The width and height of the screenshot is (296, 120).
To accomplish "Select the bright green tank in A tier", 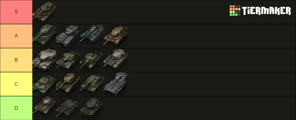I will pos(44,36).
